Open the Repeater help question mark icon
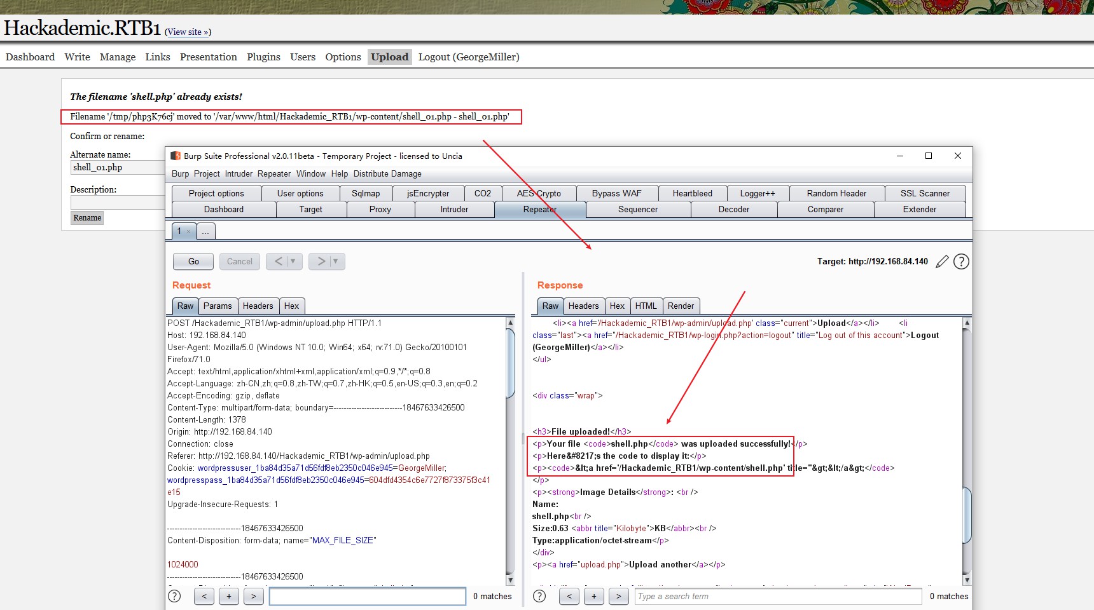The height and width of the screenshot is (610, 1094). (x=961, y=261)
